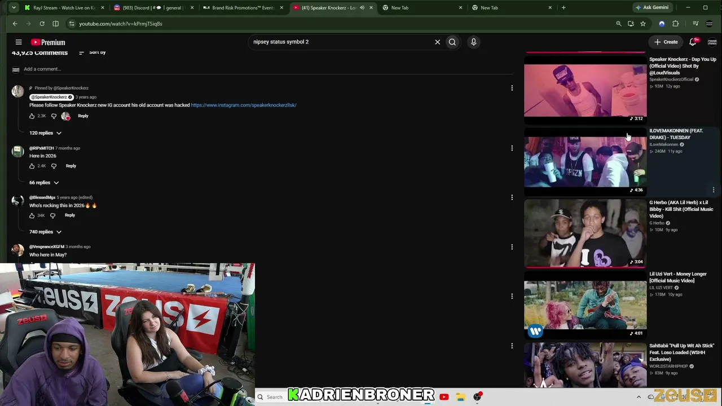
Task: Open options for pinned comment
Action: (x=512, y=88)
